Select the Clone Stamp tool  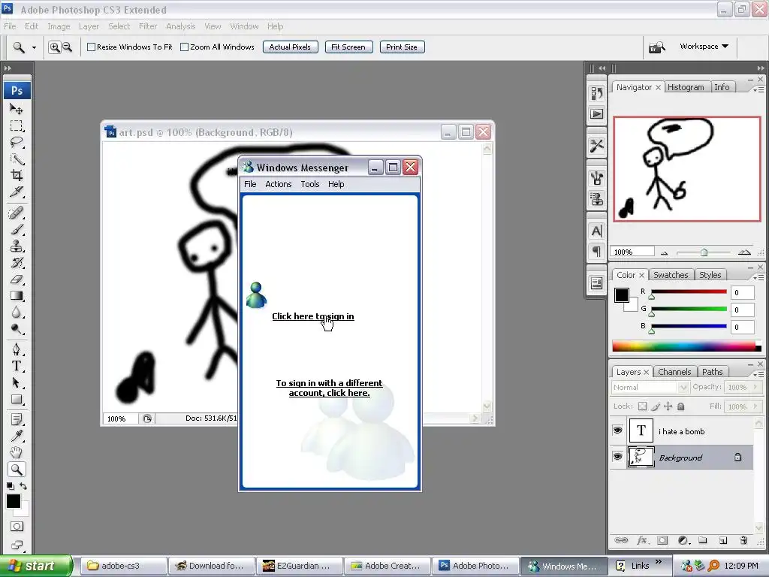(x=17, y=246)
